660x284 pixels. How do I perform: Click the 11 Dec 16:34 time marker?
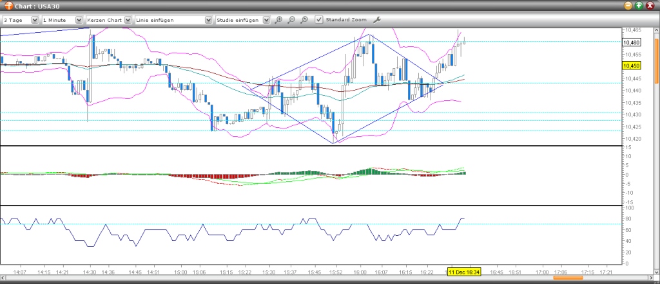(x=464, y=271)
